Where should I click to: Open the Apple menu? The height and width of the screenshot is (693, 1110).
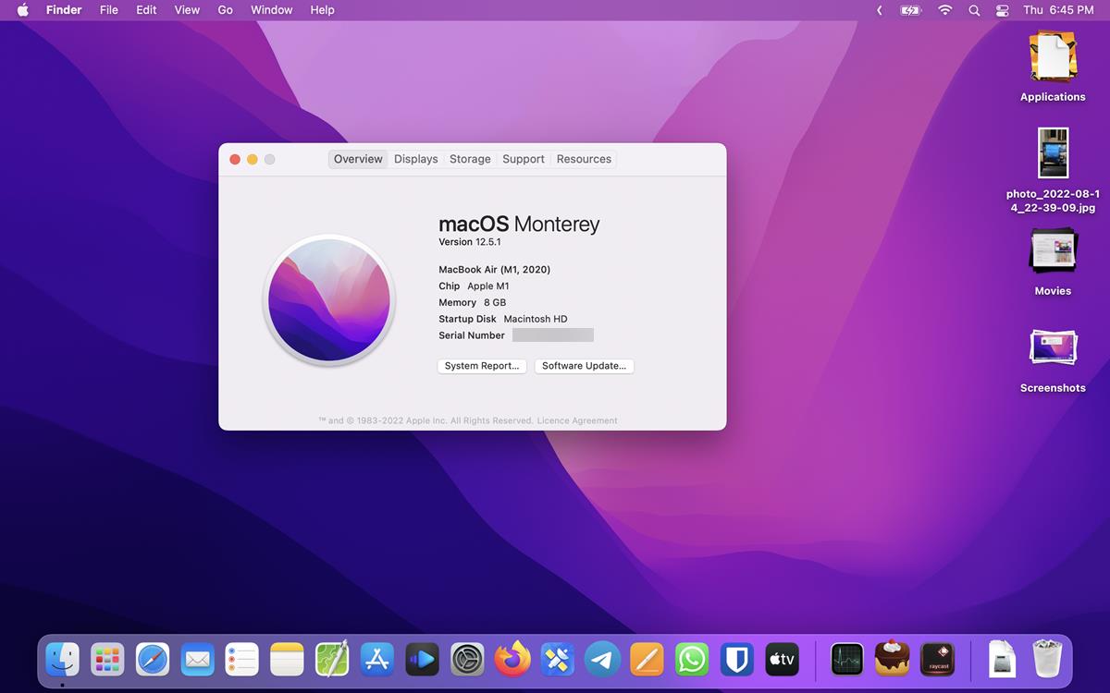pos(22,10)
